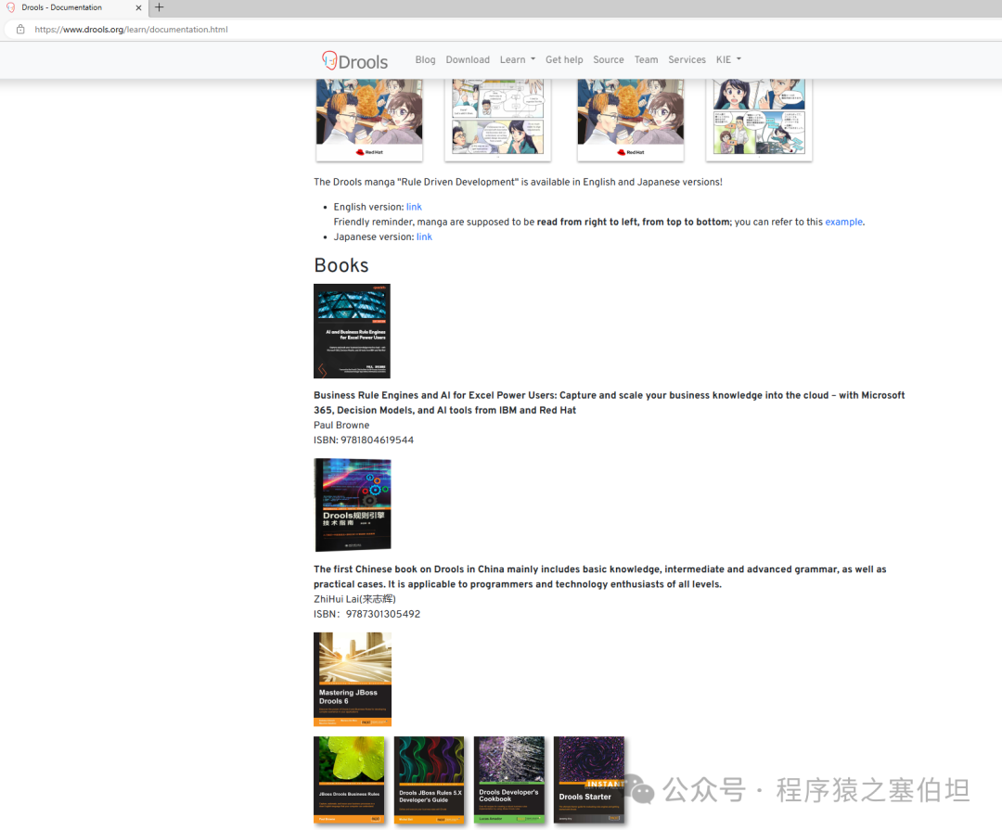Click the second manga page thumbnail
The image size is (1002, 830).
click(x=498, y=120)
